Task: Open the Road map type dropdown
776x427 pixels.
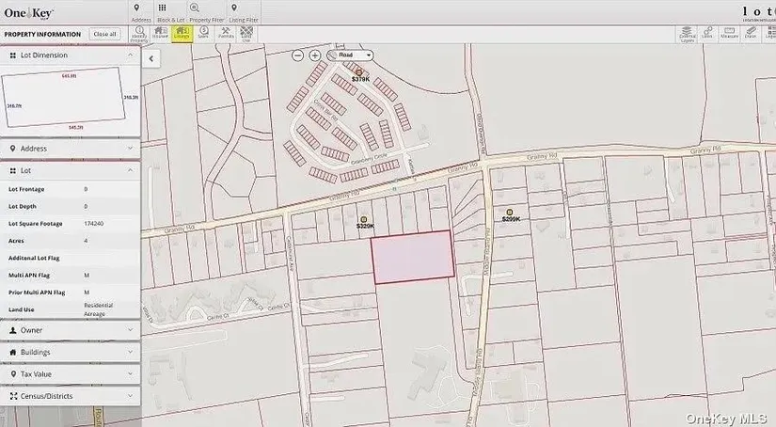Action: (x=351, y=55)
